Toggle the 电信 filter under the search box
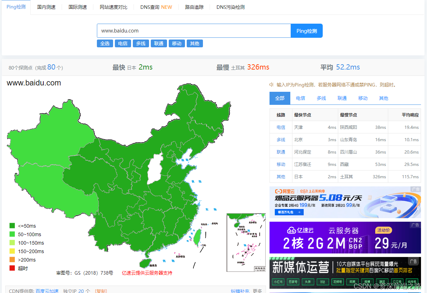427x293 pixels. coord(123,43)
